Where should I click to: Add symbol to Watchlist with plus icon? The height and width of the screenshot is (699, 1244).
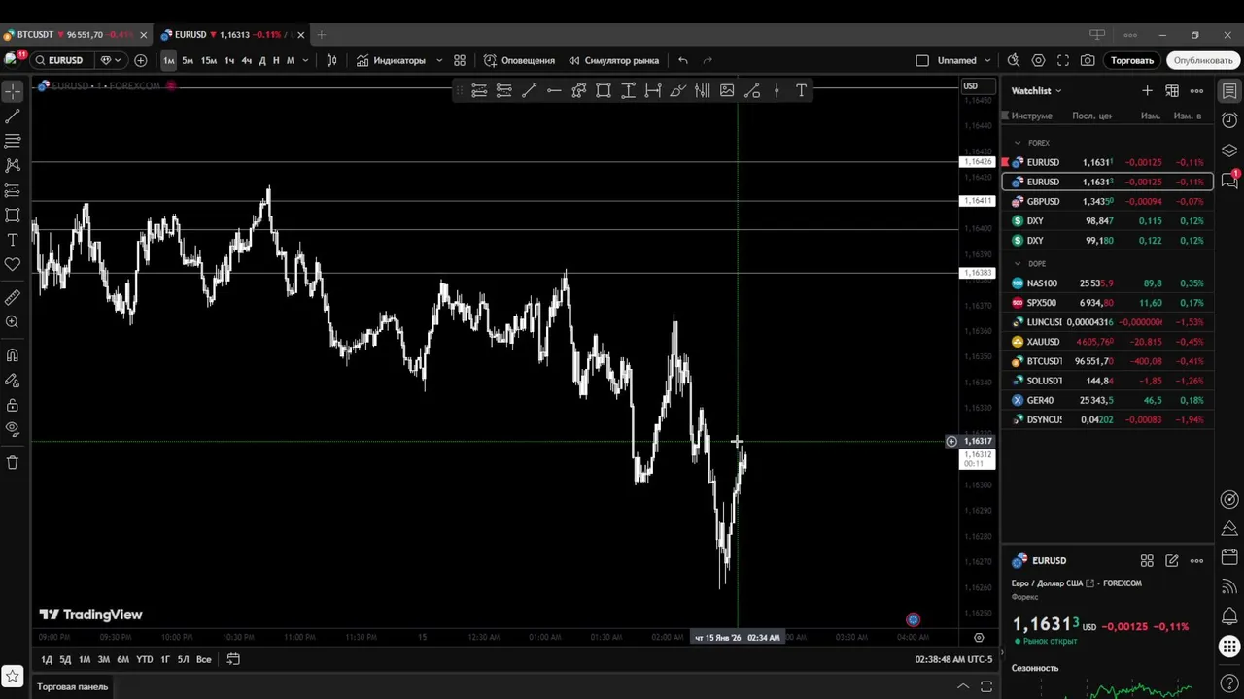1147,90
